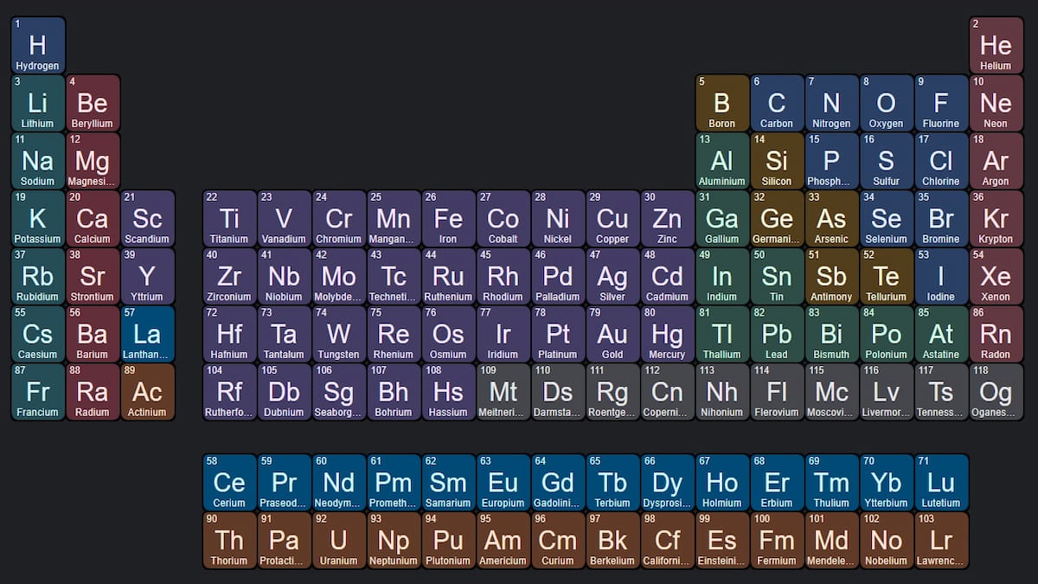Select the Hydrogen element tile
1038x584 pixels.
click(37, 45)
